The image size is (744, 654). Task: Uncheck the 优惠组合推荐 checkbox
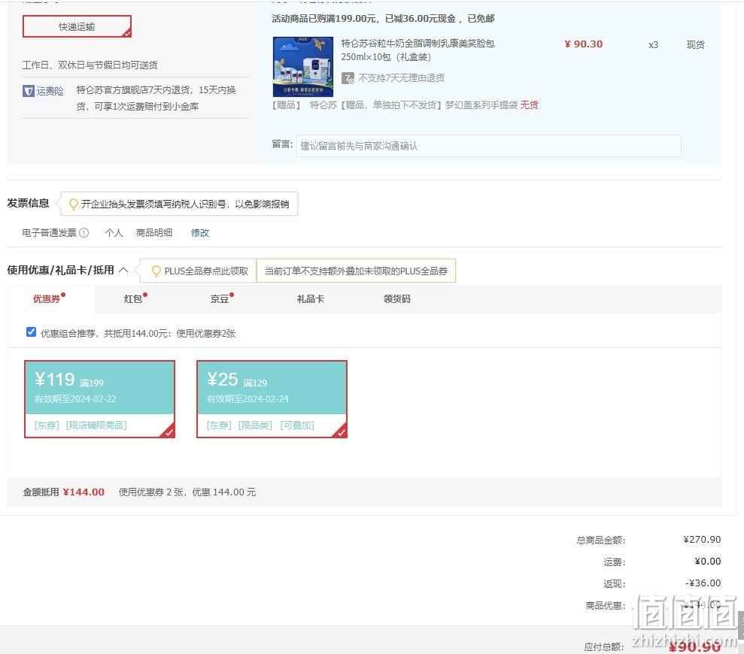pos(32,332)
